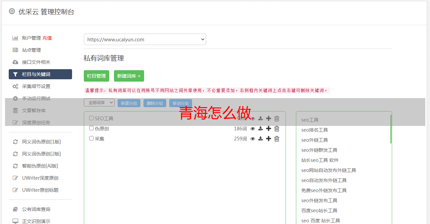Screen dimensions: 430x224
Task: Open 账户管理 in the sidebar
Action: tap(32, 38)
